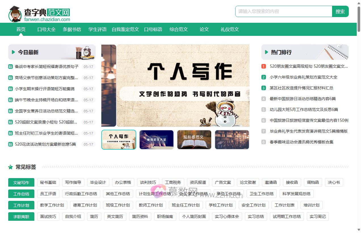Click the 搜索 search button
This screenshot has width=361, height=233.
click(340, 11)
